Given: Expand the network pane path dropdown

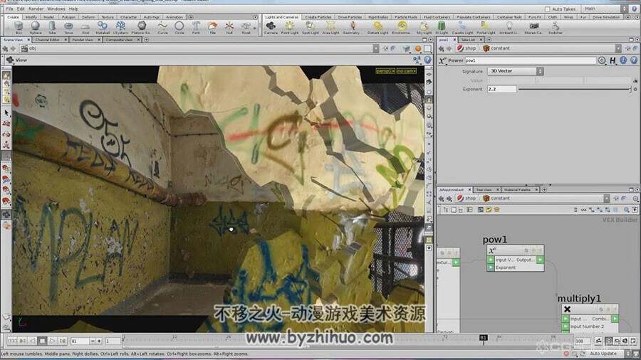Looking at the screenshot, I should (606, 198).
